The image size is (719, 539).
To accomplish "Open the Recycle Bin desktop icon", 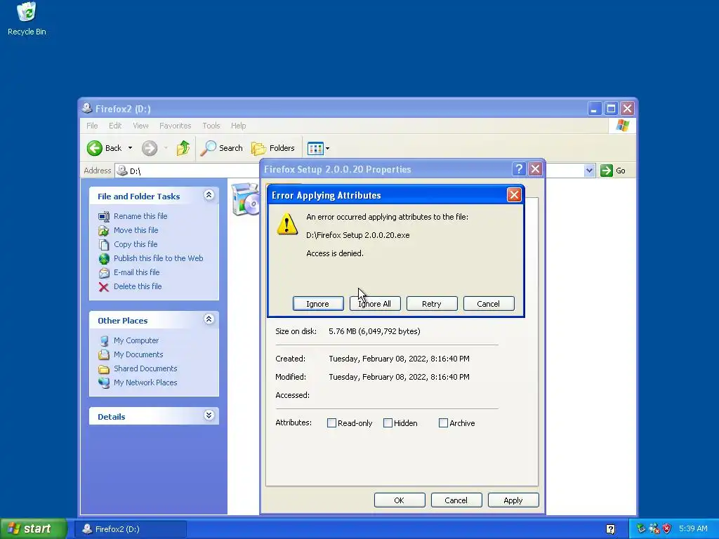I will 27,19.
